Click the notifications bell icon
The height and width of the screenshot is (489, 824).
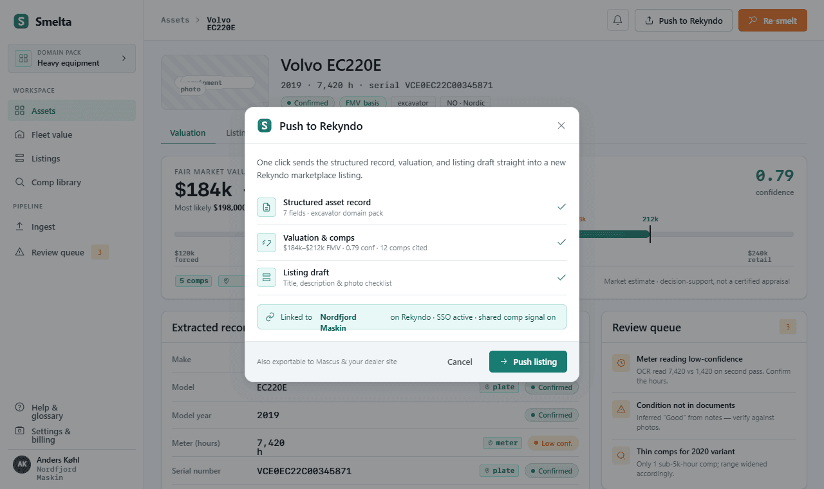coord(617,20)
